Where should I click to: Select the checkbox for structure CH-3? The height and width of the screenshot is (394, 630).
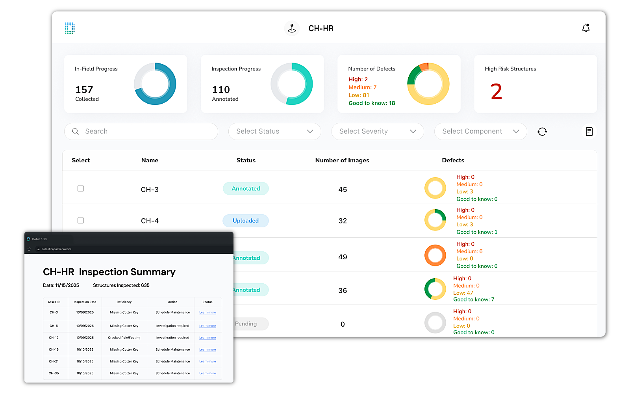pyautogui.click(x=81, y=188)
